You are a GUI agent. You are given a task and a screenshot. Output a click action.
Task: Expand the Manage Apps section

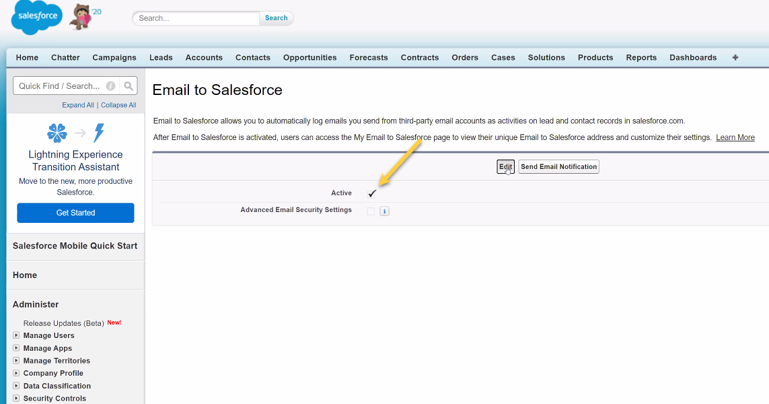coord(16,348)
